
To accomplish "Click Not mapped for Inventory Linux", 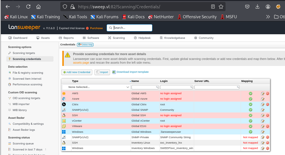I will [x=250, y=143].
